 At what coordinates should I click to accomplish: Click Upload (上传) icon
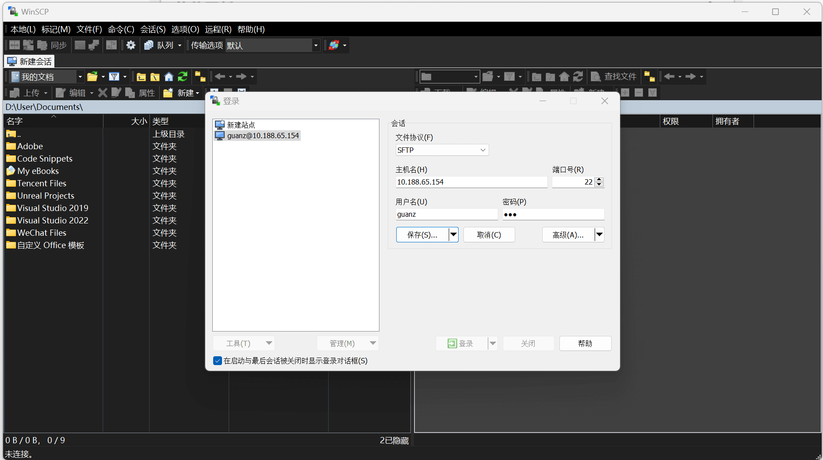15,93
